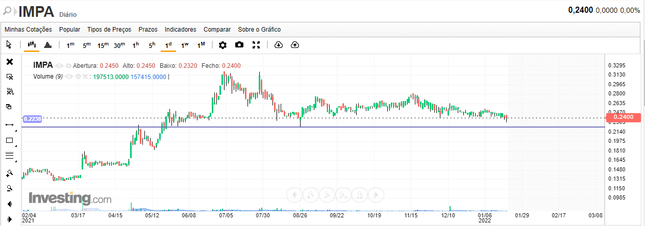Click the 0.0985 price axis label
This screenshot has height=226, width=645.
[616, 197]
